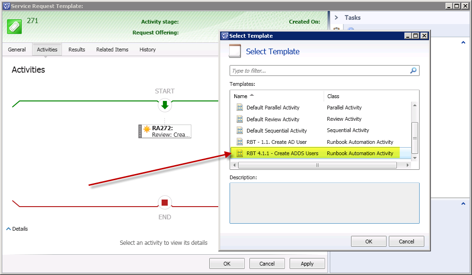472x275 pixels.
Task: Collapse the upper right tasks section
Action: point(463,42)
